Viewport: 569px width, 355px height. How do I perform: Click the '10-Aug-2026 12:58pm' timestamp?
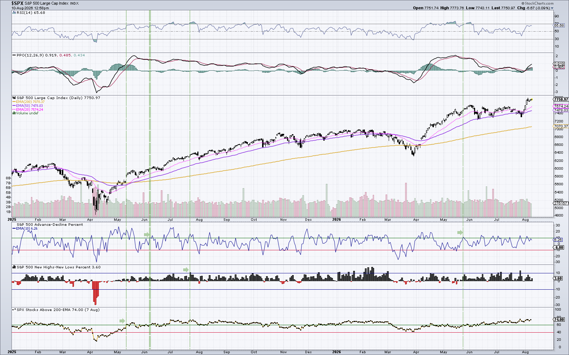[30, 8]
